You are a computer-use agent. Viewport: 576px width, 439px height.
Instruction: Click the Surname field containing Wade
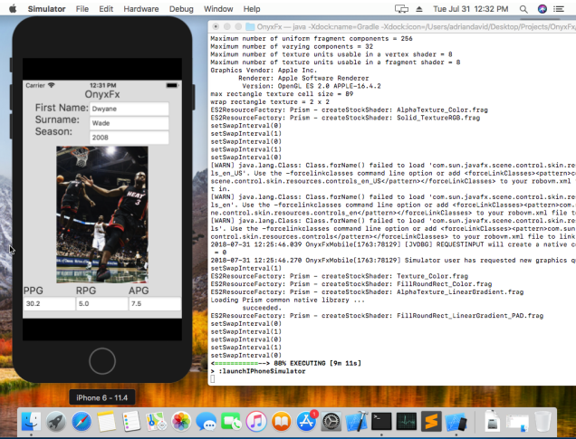click(129, 123)
